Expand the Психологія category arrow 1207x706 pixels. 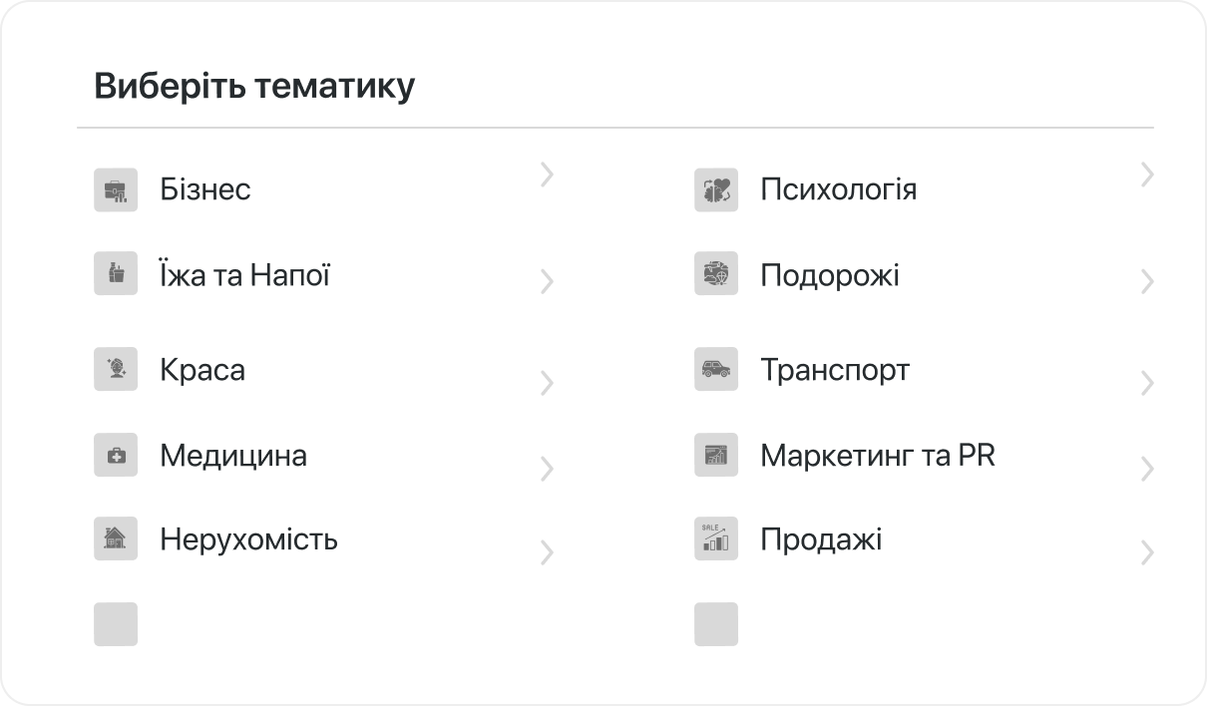[1146, 176]
